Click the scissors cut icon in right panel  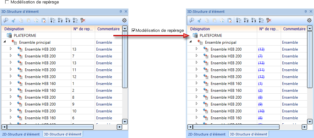[199, 20]
